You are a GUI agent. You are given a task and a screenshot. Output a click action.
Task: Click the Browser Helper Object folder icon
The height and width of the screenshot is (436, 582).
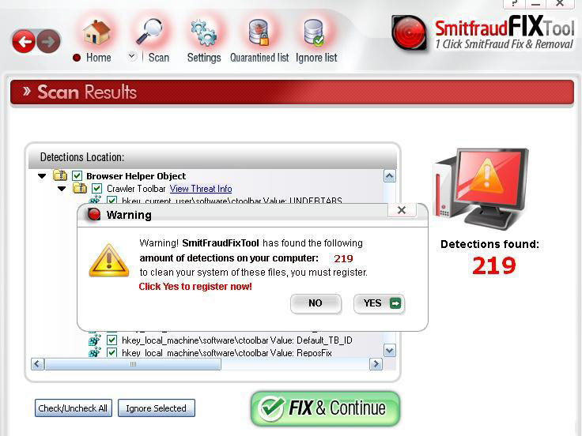[60, 175]
